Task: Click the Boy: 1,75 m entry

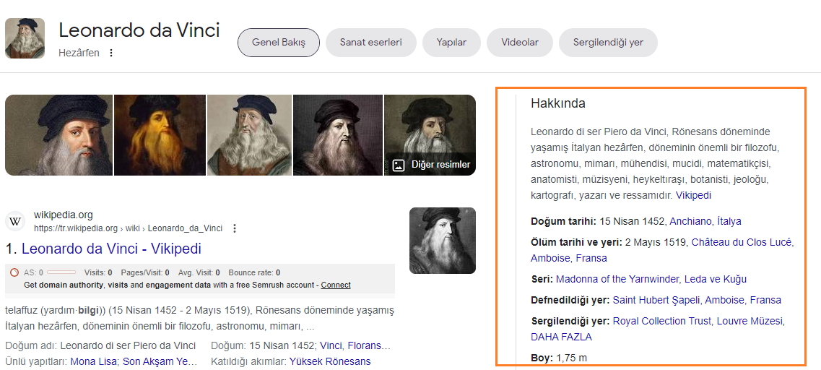Action: (x=559, y=358)
